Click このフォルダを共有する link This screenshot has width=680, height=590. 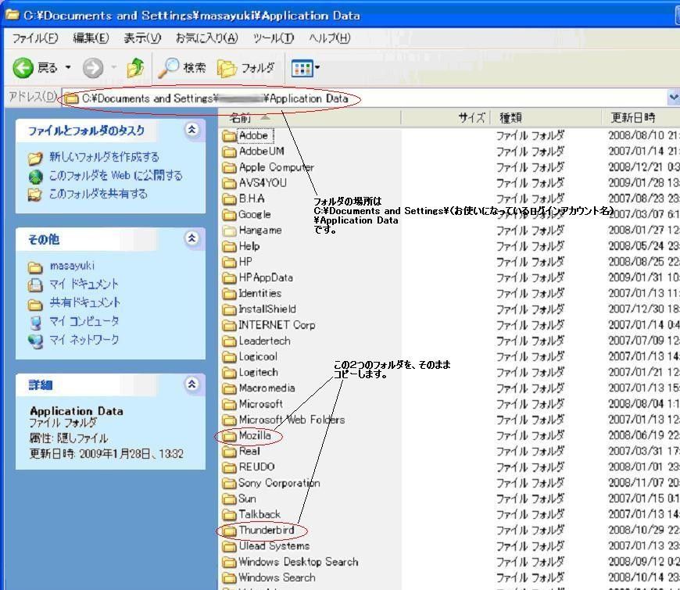coord(98,194)
